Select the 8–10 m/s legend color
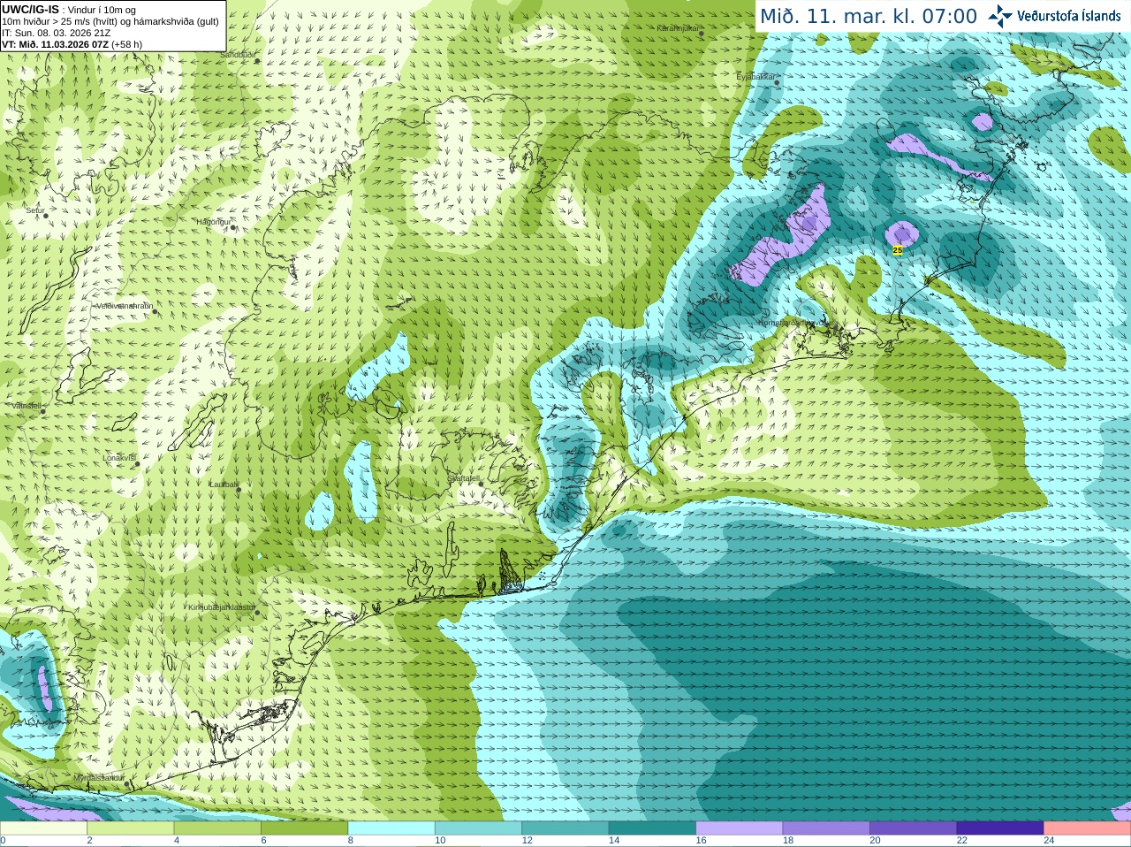Screen dimensions: 1131x847 tap(391, 828)
